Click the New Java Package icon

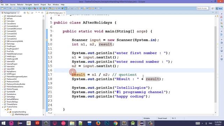click(41, 8)
